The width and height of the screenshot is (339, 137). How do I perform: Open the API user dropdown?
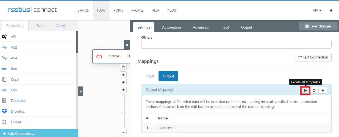[317, 10]
